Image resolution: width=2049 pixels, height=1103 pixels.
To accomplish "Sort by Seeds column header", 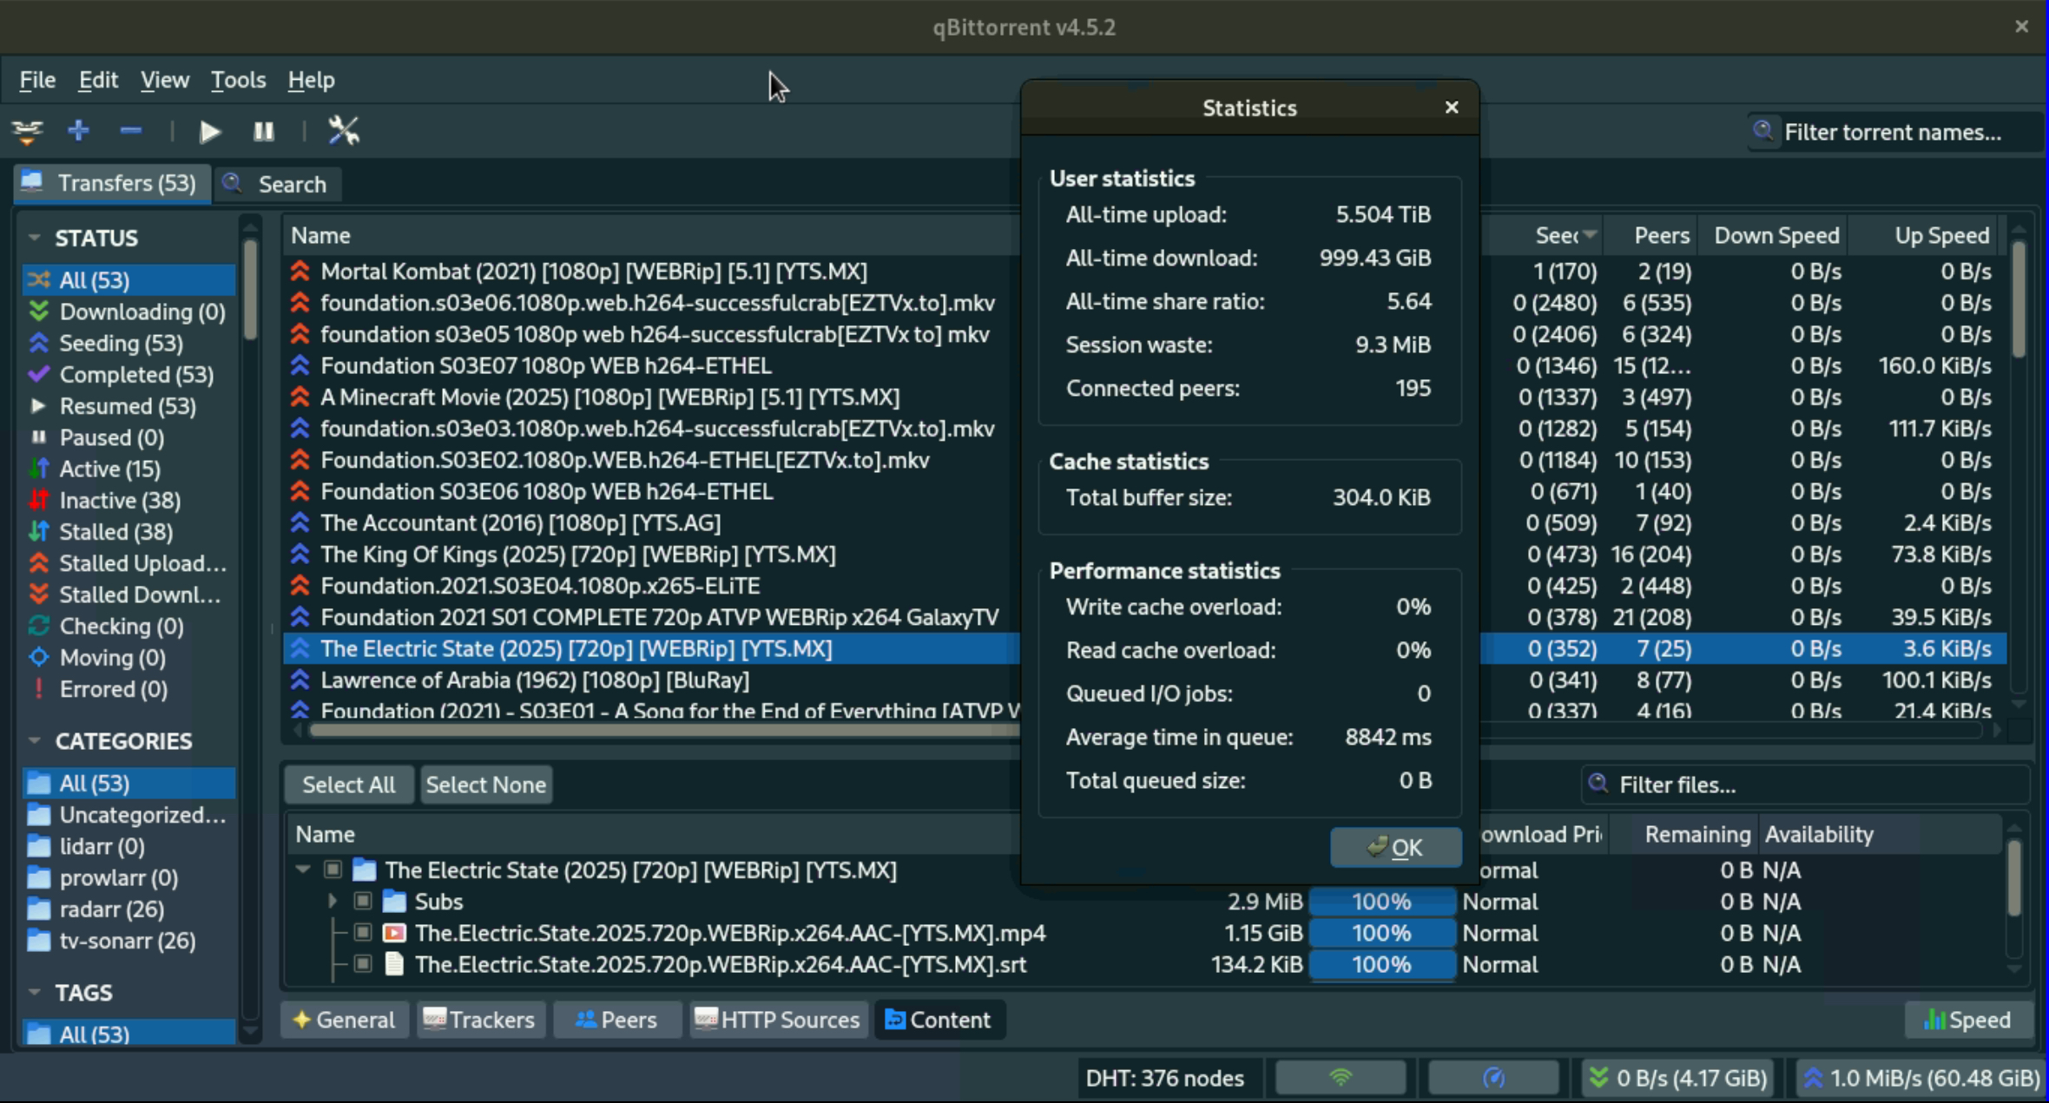I will point(1542,235).
